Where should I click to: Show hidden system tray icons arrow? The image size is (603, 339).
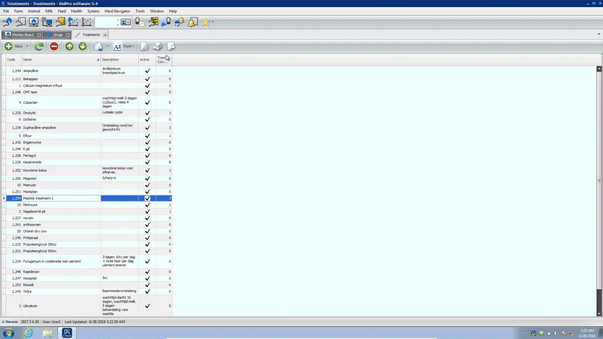[x=526, y=333]
